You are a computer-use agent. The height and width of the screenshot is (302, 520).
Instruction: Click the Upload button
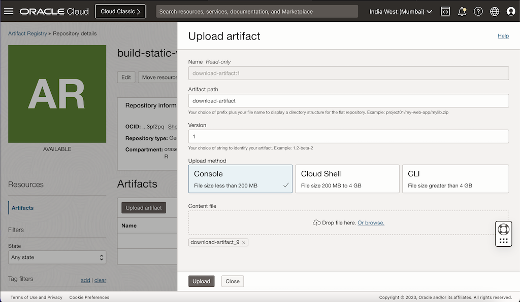[201, 281]
